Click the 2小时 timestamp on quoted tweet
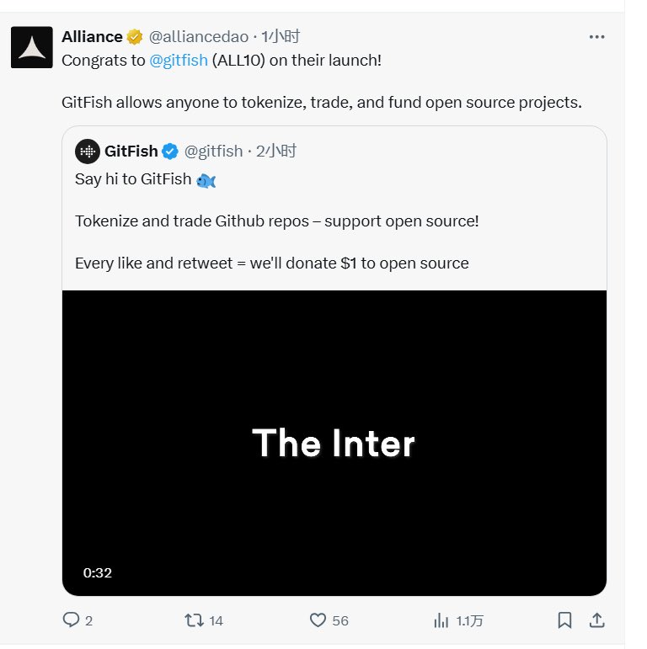This screenshot has height=649, width=647. click(x=275, y=152)
